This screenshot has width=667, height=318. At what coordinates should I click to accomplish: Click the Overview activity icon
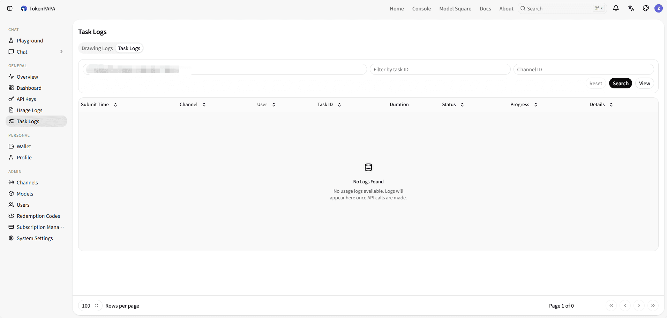[x=11, y=77]
